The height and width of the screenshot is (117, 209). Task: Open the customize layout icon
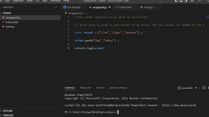pyautogui.click(x=192, y=1)
